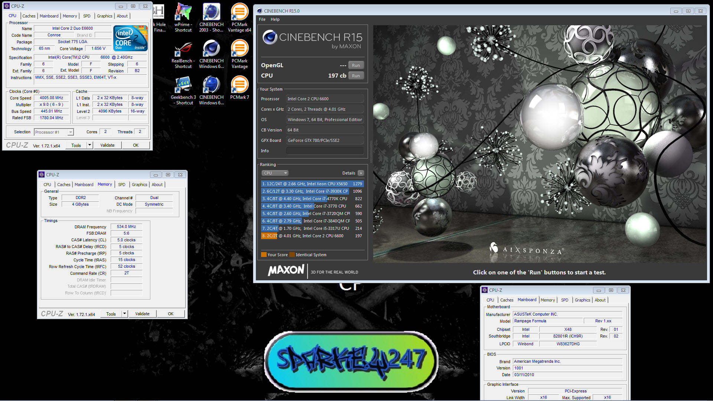This screenshot has height=401, width=713.
Task: Open Tools dropdown arrow in Memory window
Action: [124, 314]
